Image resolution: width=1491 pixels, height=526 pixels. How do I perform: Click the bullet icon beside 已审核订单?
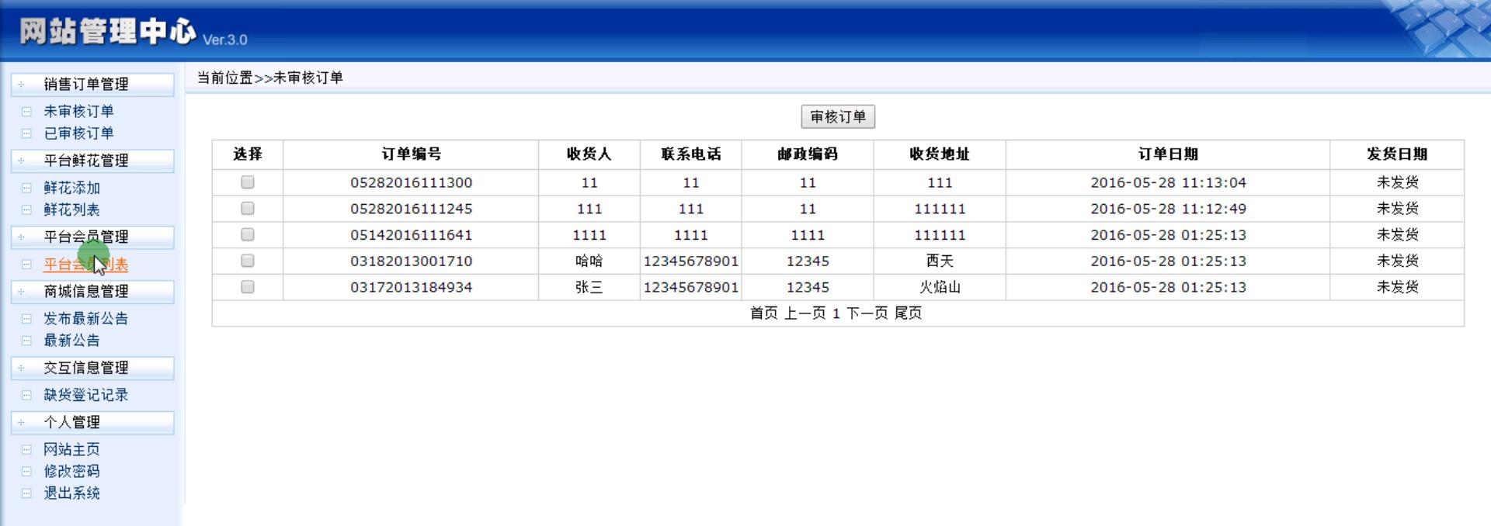26,133
